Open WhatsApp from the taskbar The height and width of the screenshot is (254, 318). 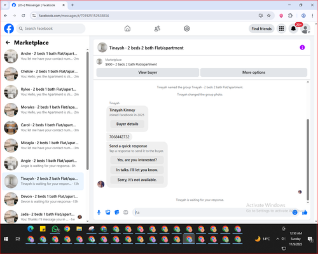coord(55,229)
